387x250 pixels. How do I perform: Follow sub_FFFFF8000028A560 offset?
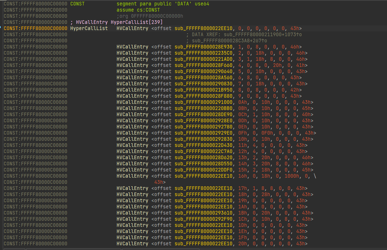203,78
